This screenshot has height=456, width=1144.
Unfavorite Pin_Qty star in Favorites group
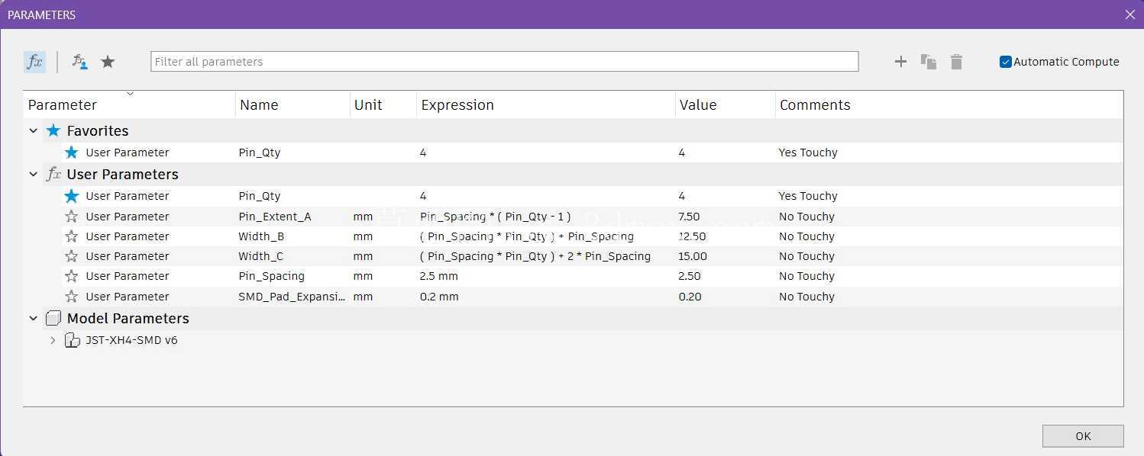[x=72, y=153]
